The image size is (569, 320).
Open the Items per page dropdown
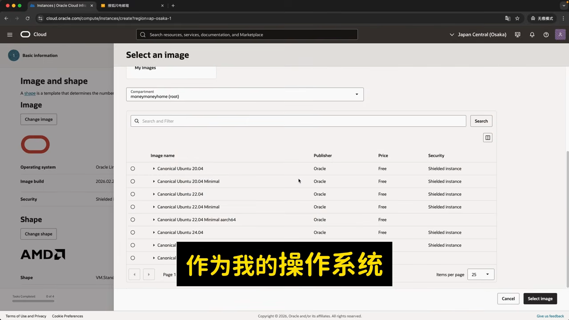481,275
